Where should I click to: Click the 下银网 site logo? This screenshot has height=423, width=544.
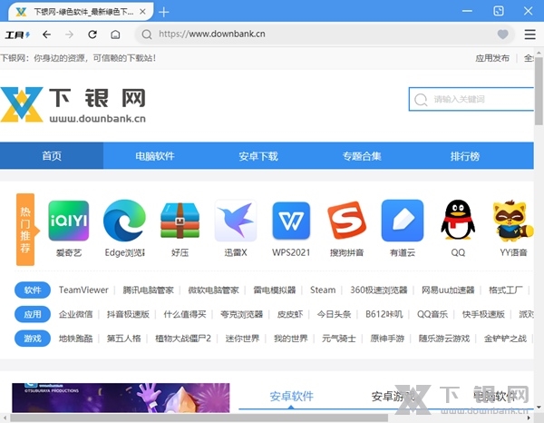tap(73, 104)
